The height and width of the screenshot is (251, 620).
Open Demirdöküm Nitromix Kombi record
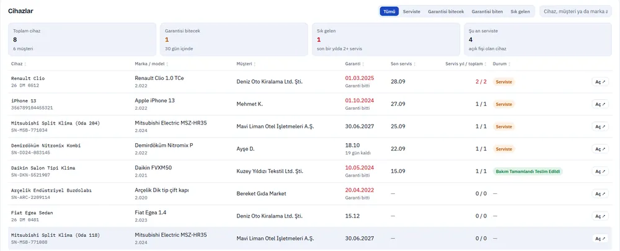coord(600,149)
